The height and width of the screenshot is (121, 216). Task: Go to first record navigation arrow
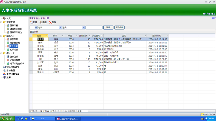[x=36, y=111]
